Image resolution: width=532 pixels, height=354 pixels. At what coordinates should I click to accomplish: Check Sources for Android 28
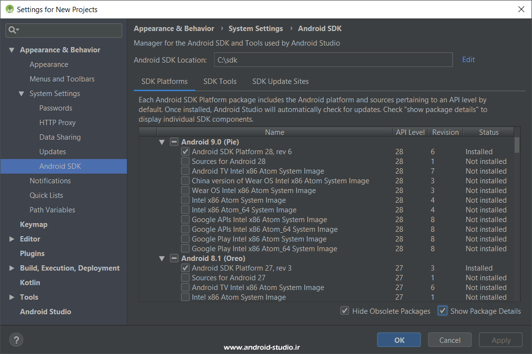[x=185, y=161]
